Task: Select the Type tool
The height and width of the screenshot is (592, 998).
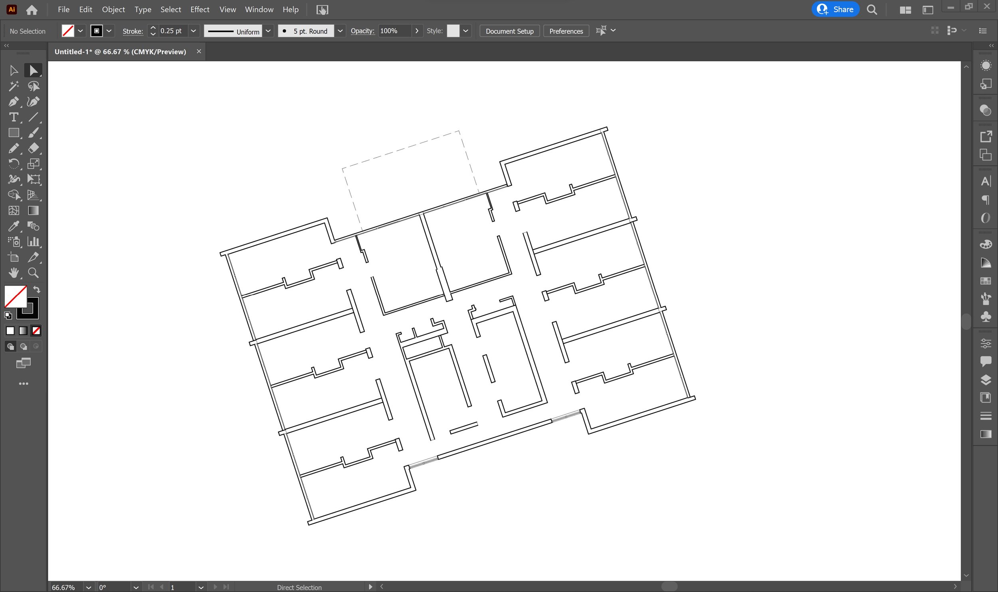Action: [x=14, y=117]
